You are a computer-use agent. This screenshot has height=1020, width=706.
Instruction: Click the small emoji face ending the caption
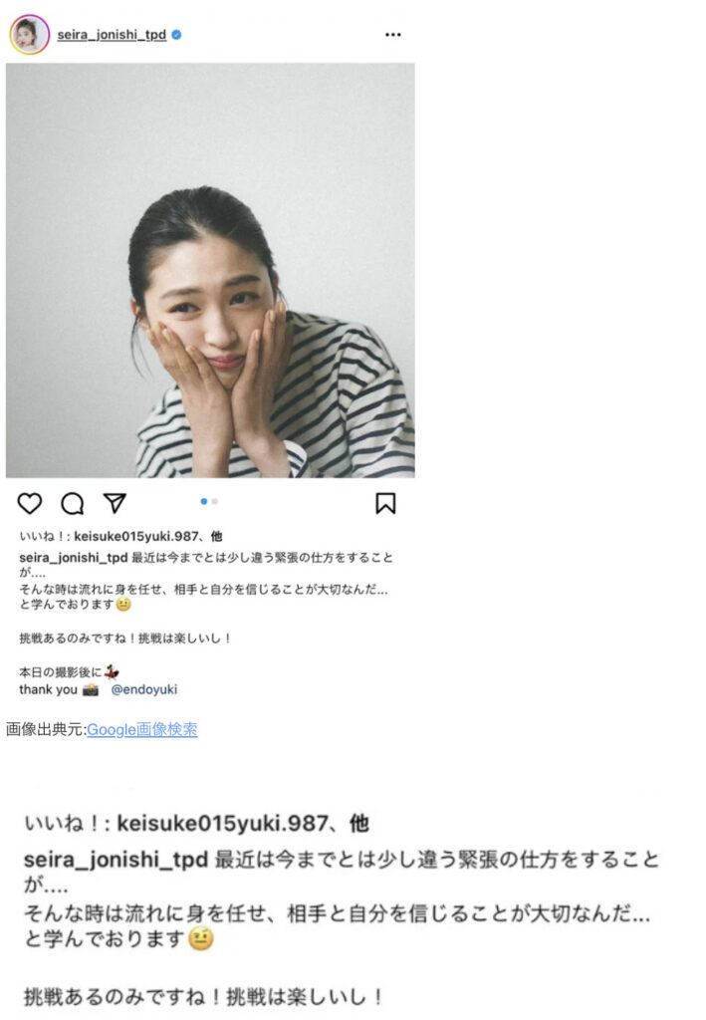(x=123, y=605)
